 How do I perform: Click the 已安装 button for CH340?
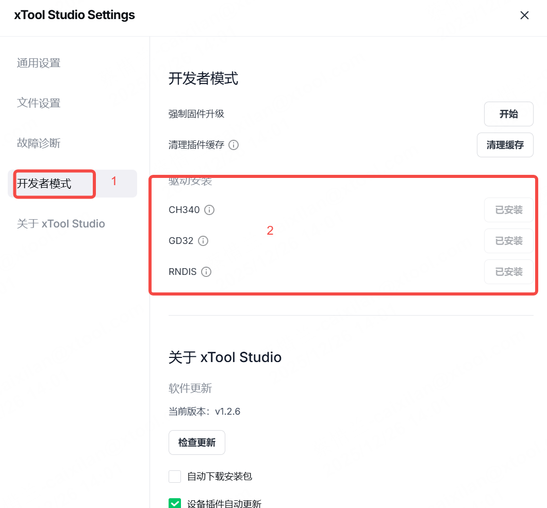(508, 210)
